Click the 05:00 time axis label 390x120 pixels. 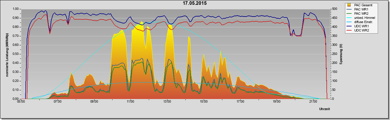click(x=21, y=102)
